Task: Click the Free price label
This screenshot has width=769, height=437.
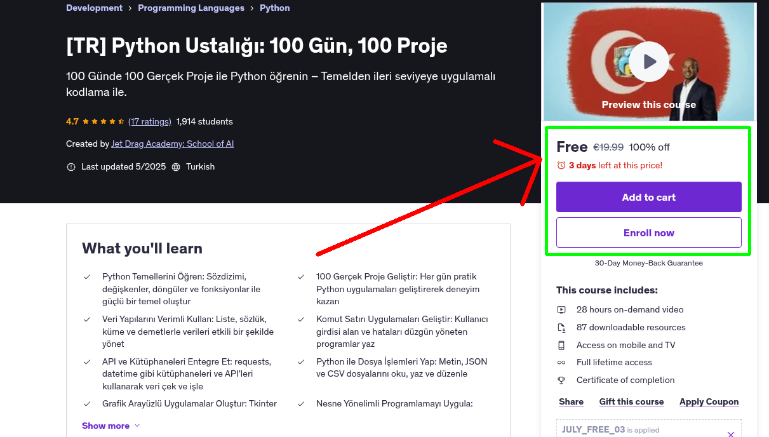Action: pos(572,147)
